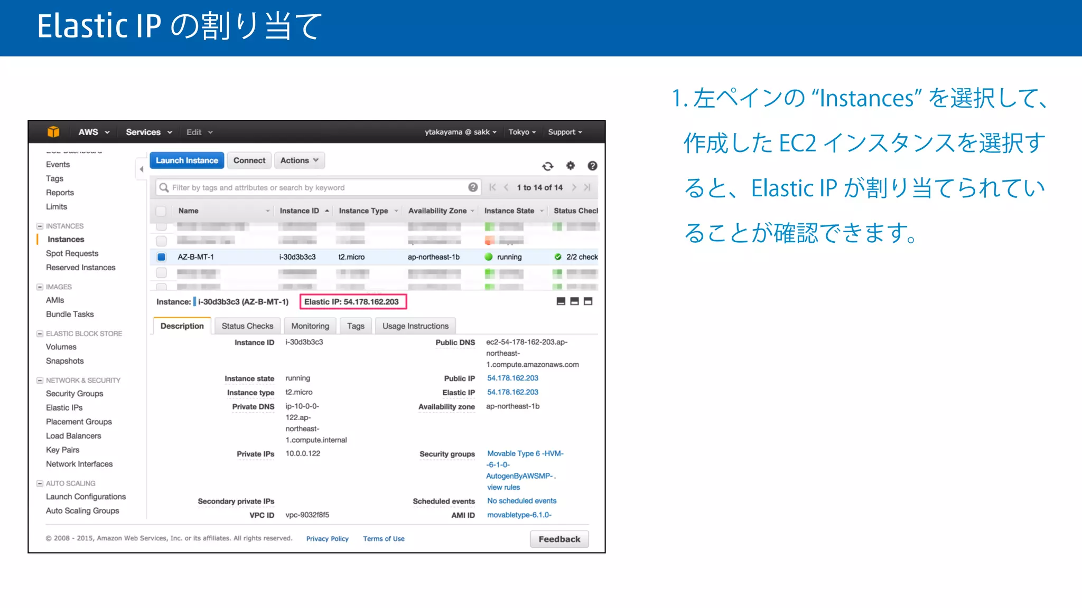The width and height of the screenshot is (1082, 608).
Task: Set details pane to split layout icon
Action: [x=574, y=301]
